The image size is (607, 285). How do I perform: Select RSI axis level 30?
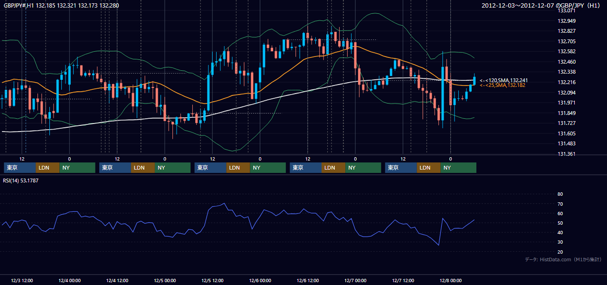(x=560, y=242)
